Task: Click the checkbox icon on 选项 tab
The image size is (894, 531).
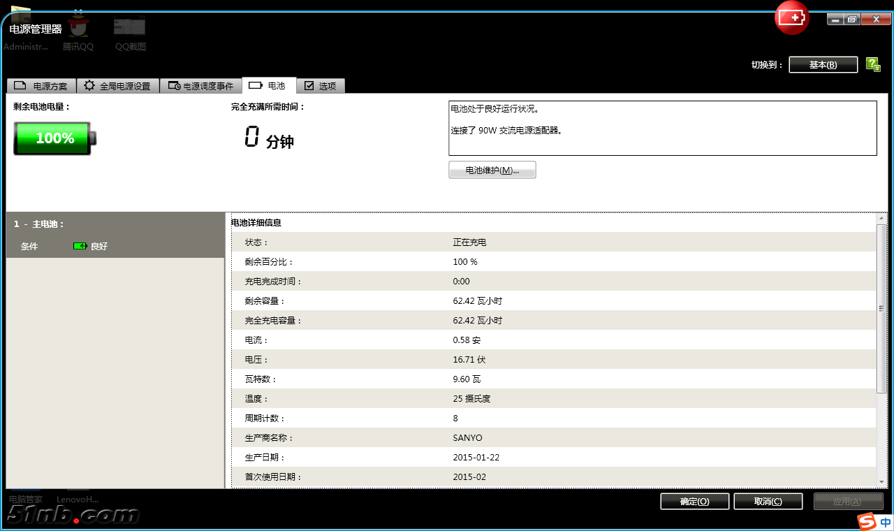Action: [309, 86]
